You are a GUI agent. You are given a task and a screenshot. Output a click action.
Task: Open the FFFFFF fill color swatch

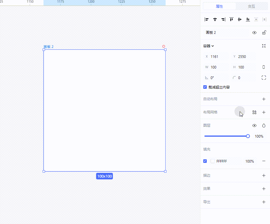point(213,161)
